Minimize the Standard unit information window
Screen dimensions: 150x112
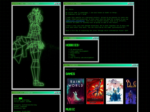(55, 93)
